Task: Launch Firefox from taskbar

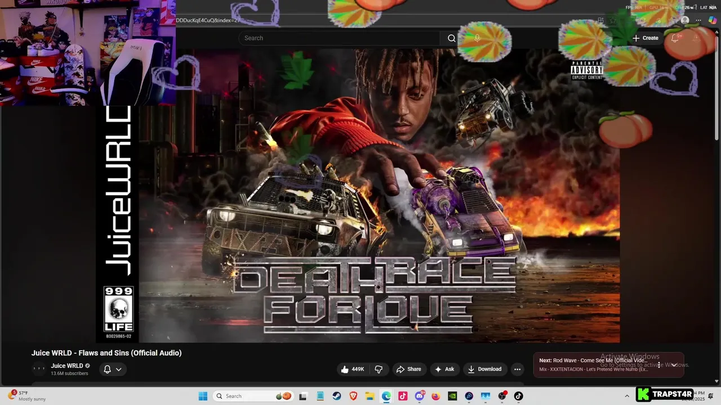Action: (x=436, y=396)
